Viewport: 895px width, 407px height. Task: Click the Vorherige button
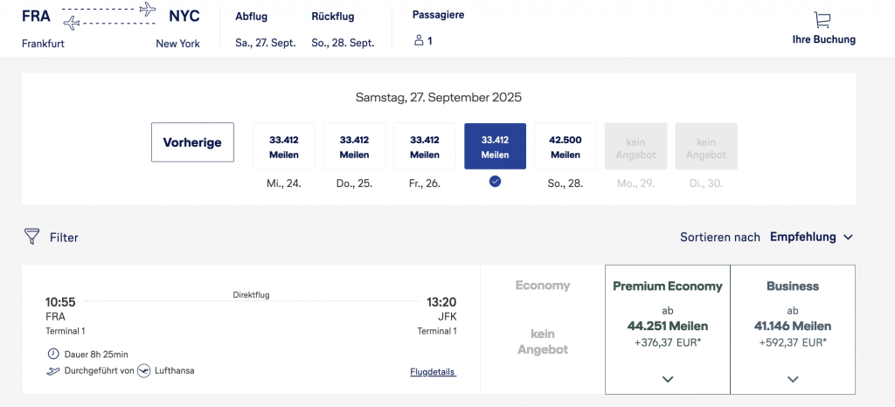coord(192,142)
